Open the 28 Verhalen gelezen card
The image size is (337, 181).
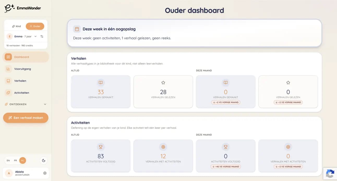pyautogui.click(x=163, y=92)
